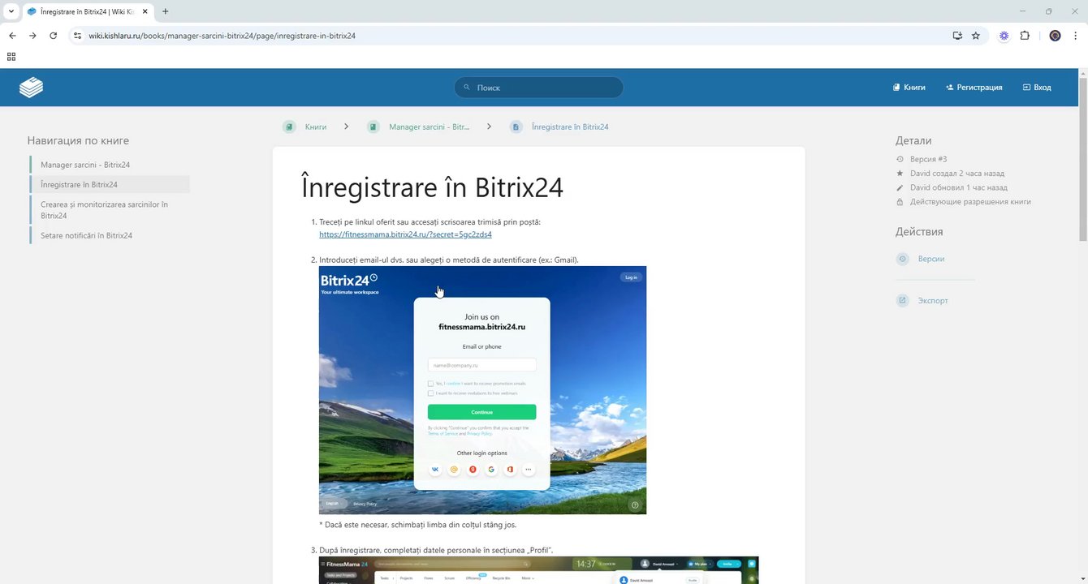Click the star icon beside David создал
1088x584 pixels.
[x=900, y=174]
